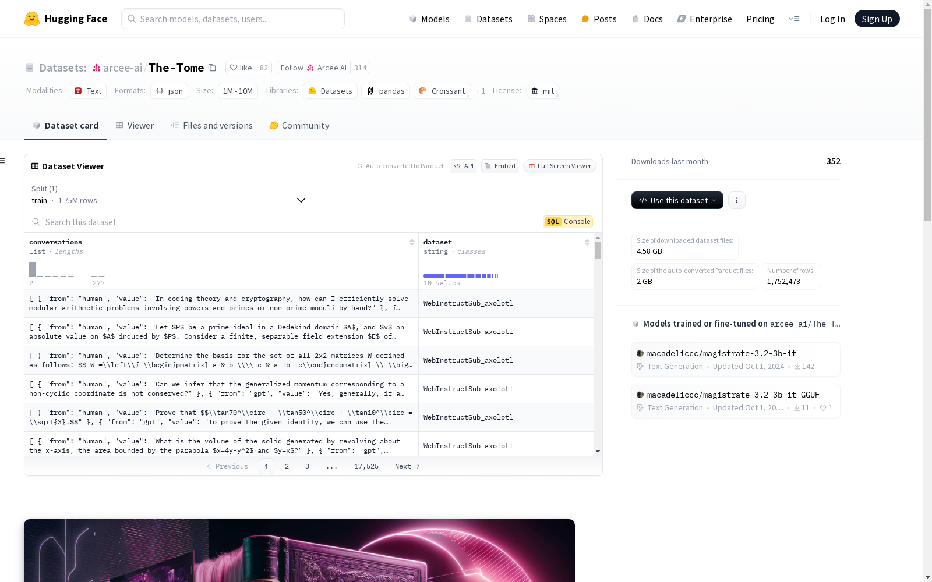Open the Full Screen Viewer

tap(560, 166)
